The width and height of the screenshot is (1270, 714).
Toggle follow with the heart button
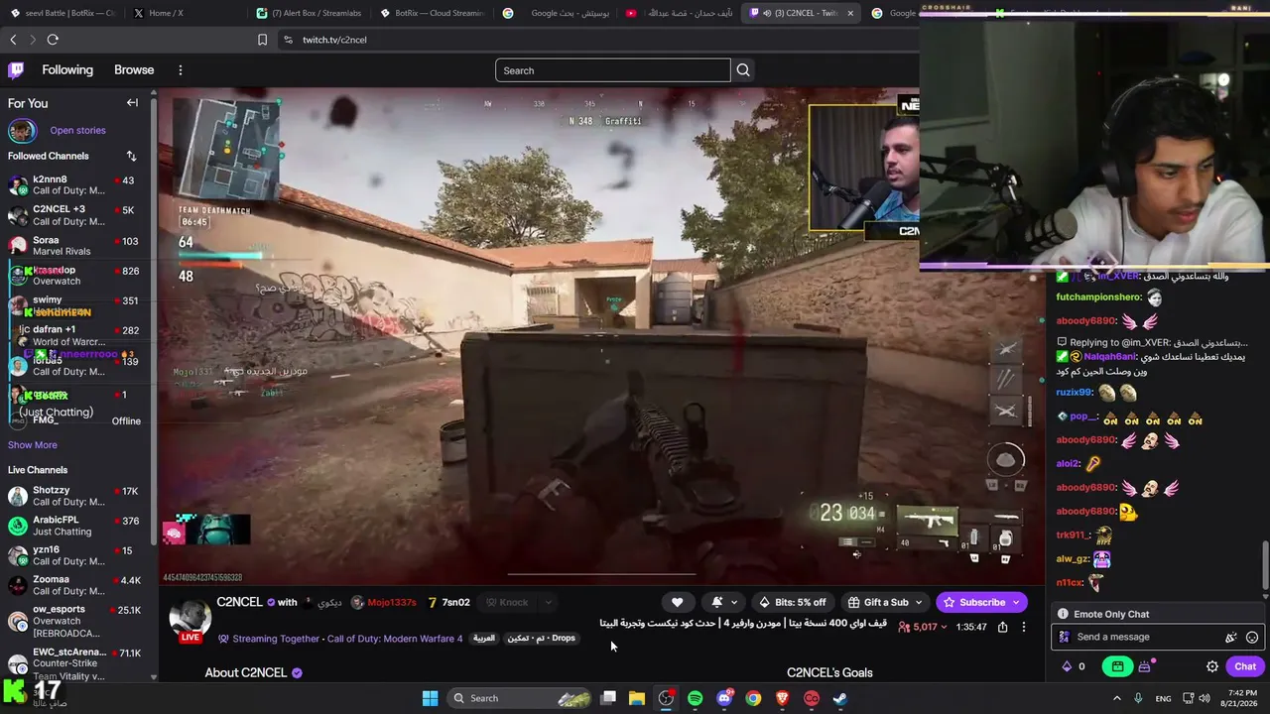point(677,602)
